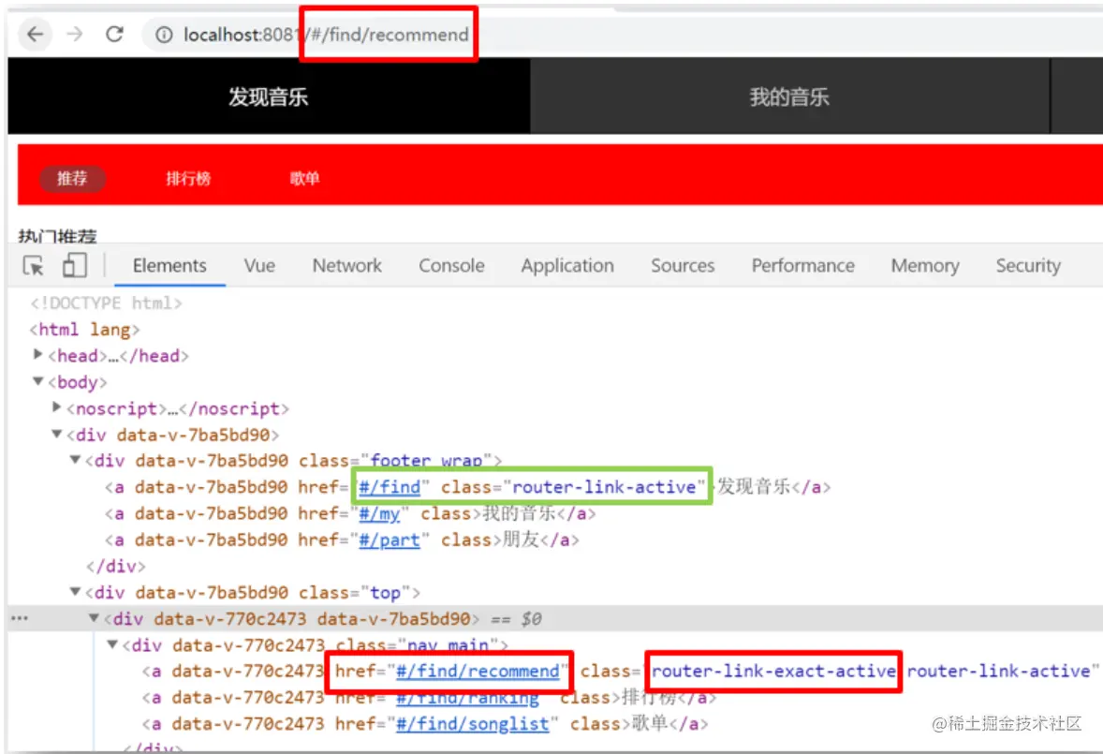The height and width of the screenshot is (754, 1103).
Task: Follow the #/find href link in DOM
Action: click(x=390, y=487)
